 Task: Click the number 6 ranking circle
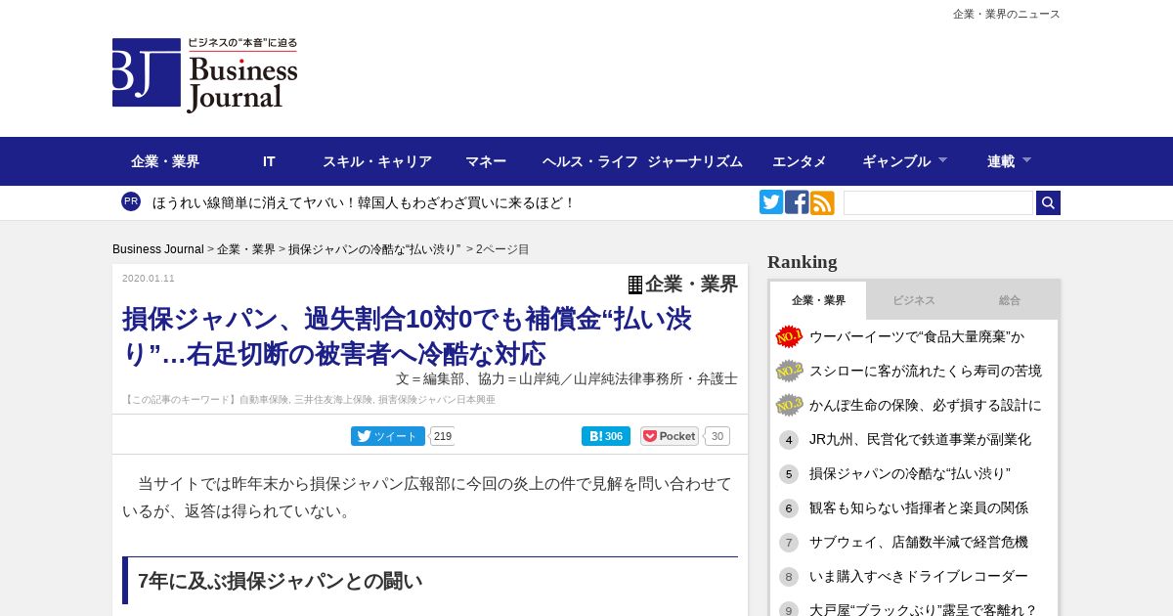[789, 508]
